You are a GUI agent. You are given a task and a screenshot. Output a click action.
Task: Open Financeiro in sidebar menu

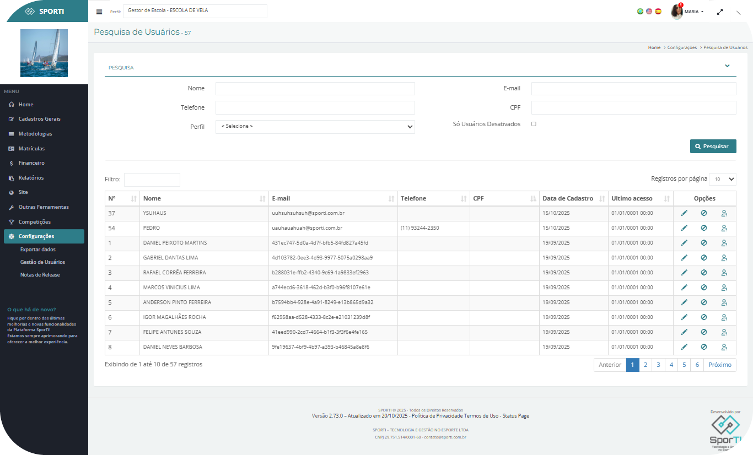point(31,163)
